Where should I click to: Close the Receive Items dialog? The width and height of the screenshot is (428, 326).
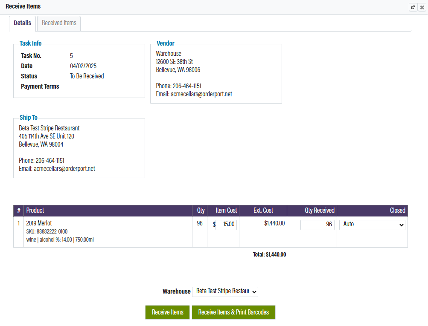pyautogui.click(x=422, y=7)
